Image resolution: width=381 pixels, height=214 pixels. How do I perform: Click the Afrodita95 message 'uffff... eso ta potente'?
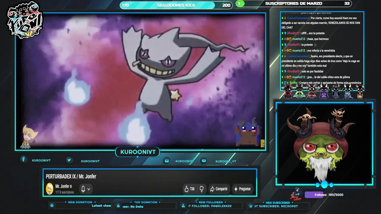coord(303,33)
